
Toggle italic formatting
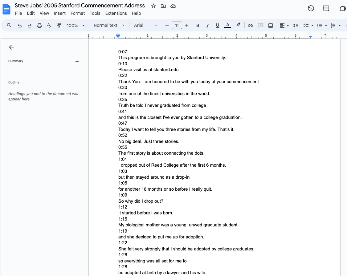coord(208,26)
